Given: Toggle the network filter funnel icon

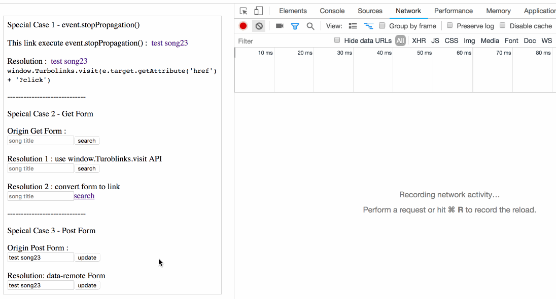Looking at the screenshot, I should (x=295, y=26).
